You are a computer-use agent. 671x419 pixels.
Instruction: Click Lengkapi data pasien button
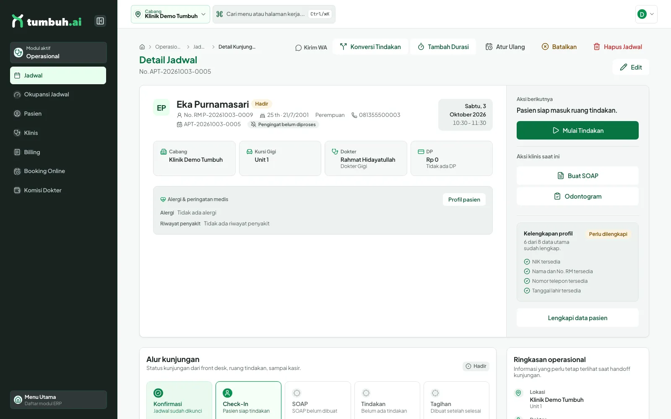point(577,318)
